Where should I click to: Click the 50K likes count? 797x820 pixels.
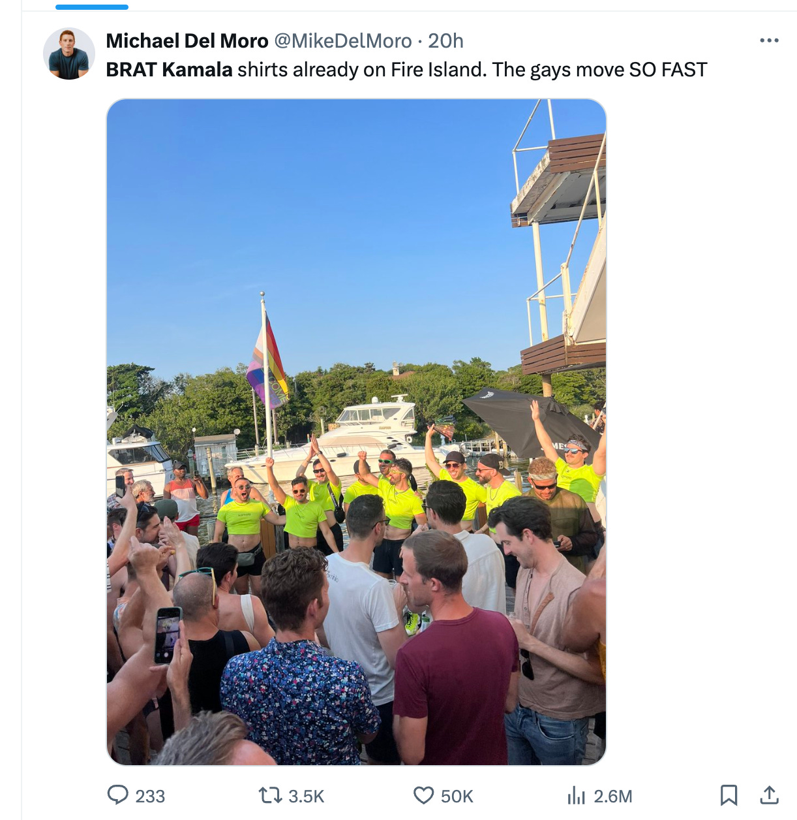click(x=457, y=796)
